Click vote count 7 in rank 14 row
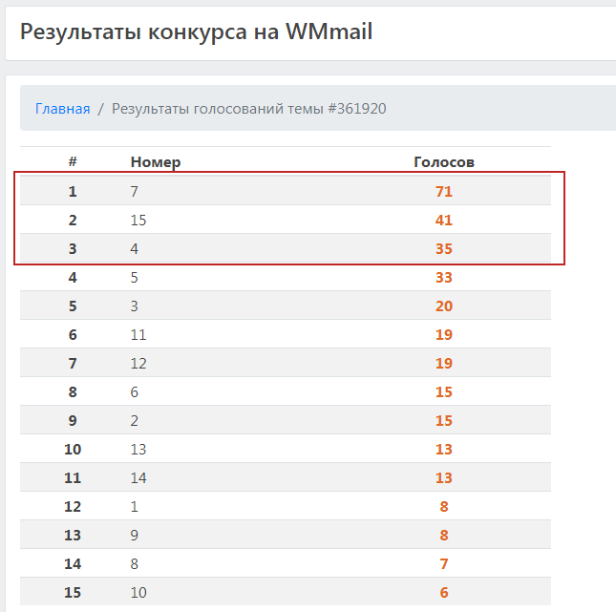616x612 pixels. coord(443,564)
